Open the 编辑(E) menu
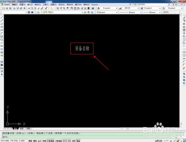Image resolution: width=186 pixels, height=142 pixels. click(15, 4)
